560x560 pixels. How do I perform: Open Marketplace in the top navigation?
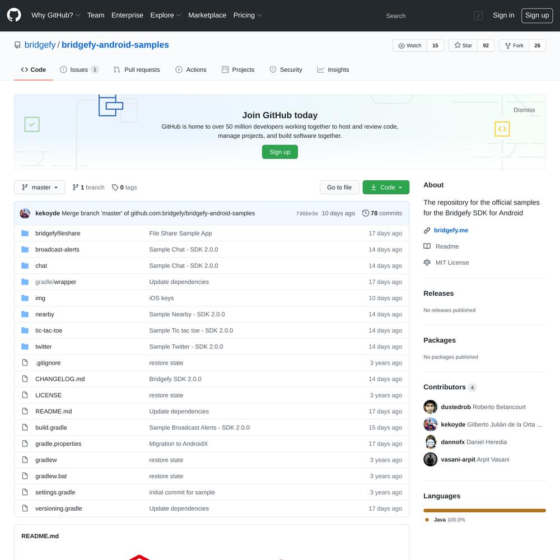click(207, 15)
